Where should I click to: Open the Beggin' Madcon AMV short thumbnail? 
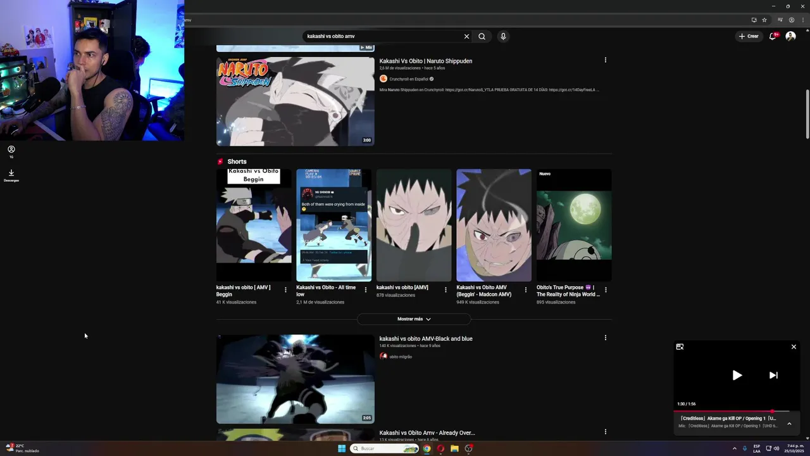tap(494, 225)
